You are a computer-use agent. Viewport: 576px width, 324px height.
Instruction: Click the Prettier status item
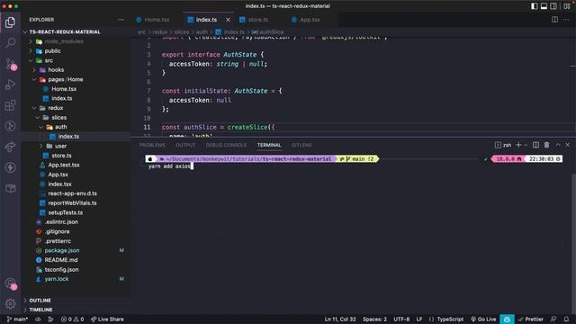[530, 319]
